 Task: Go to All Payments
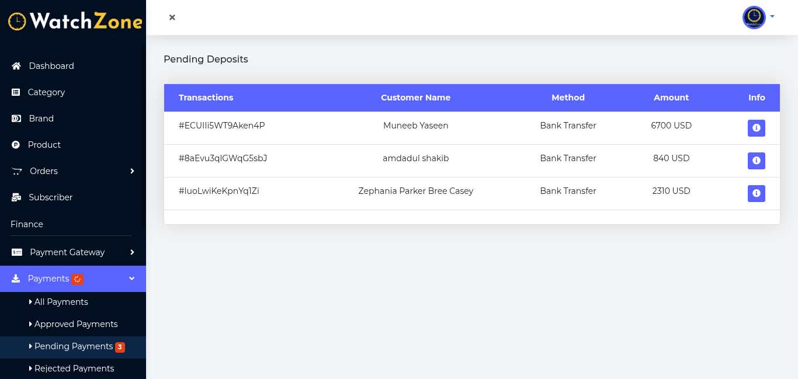[x=61, y=302]
